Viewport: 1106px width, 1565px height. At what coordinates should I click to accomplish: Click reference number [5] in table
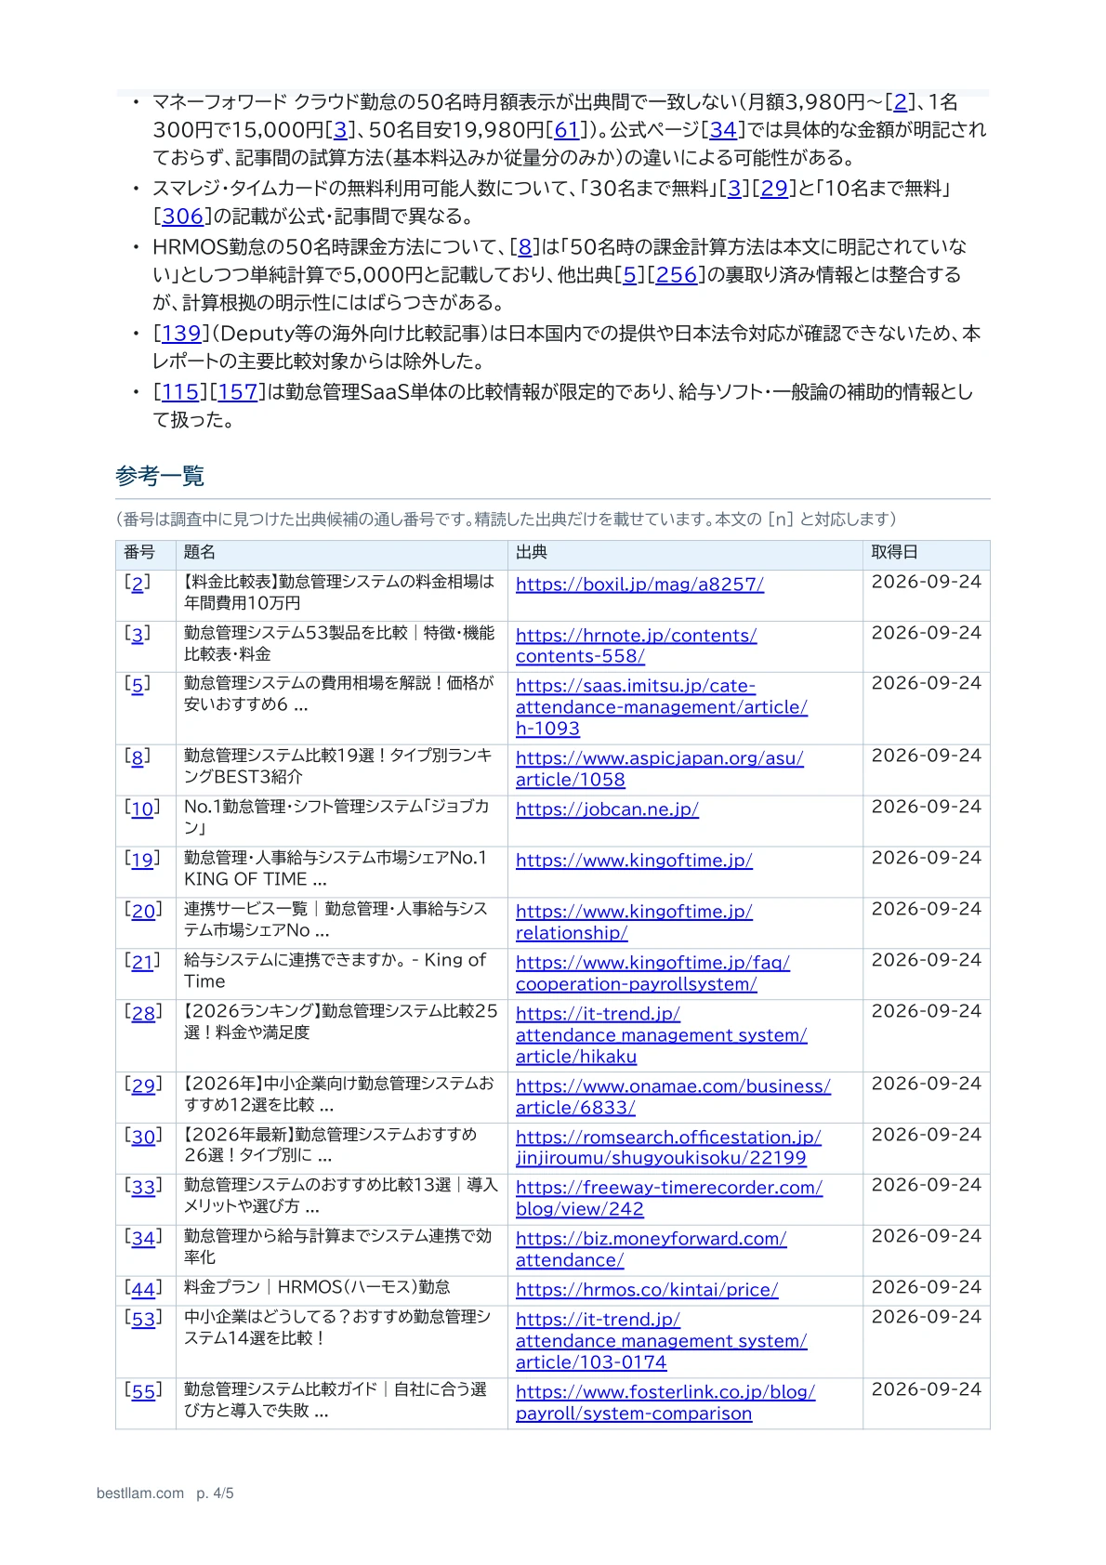pos(138,685)
